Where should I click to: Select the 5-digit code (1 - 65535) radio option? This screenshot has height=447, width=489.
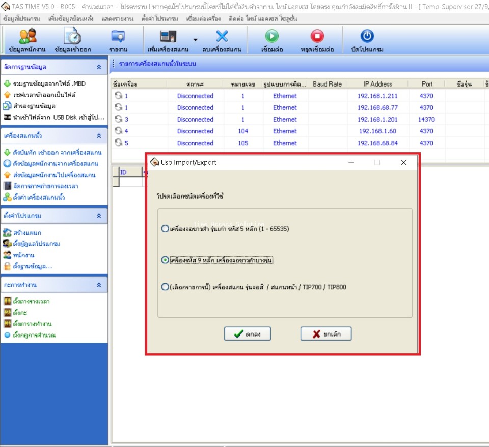coord(165,229)
